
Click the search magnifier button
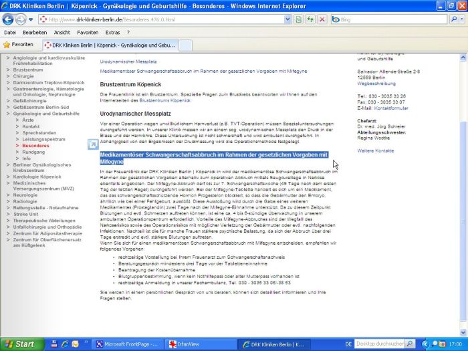coord(454,19)
